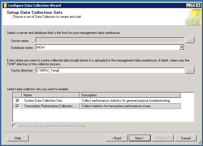This screenshot has width=203, height=146.
Task: Close the Configure Data Collection Wizard window
Action: coord(198,5)
